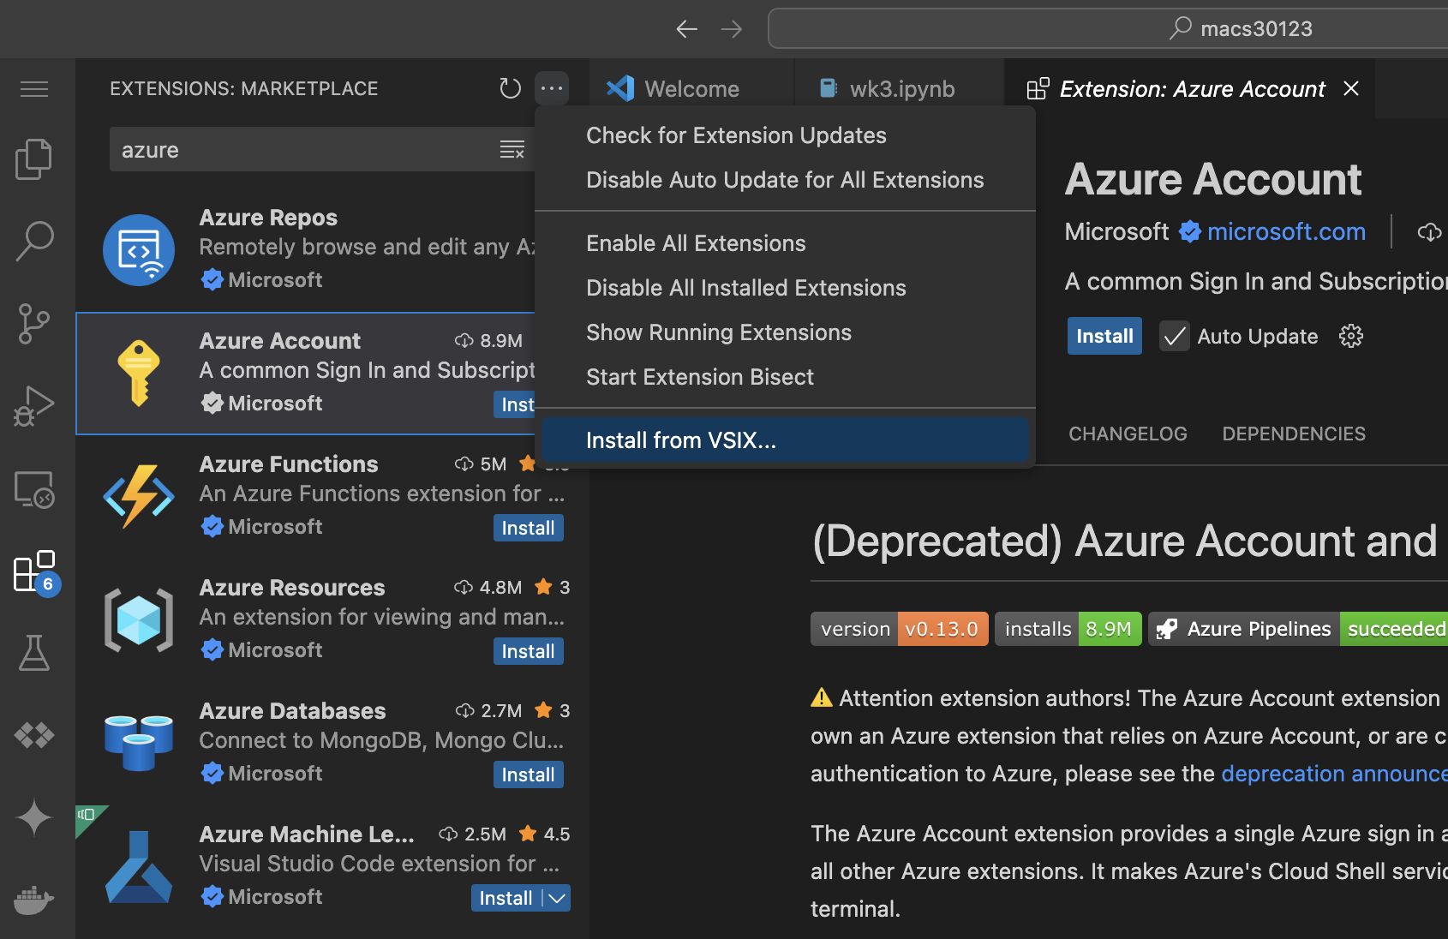This screenshot has width=1448, height=939.
Task: Click the Azure Databases cylinders icon
Action: (x=139, y=743)
